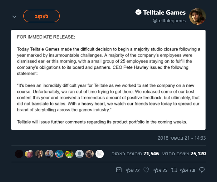
Task: Click the default grey silhouette liker avatar
Action: [x=80, y=154]
